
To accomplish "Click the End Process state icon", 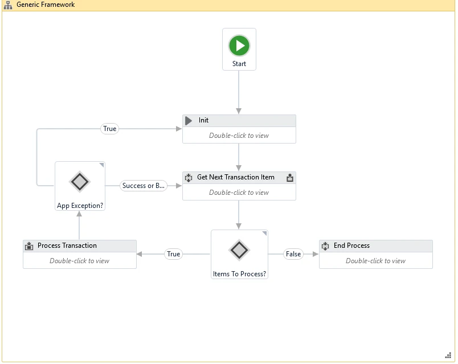I will click(x=325, y=246).
